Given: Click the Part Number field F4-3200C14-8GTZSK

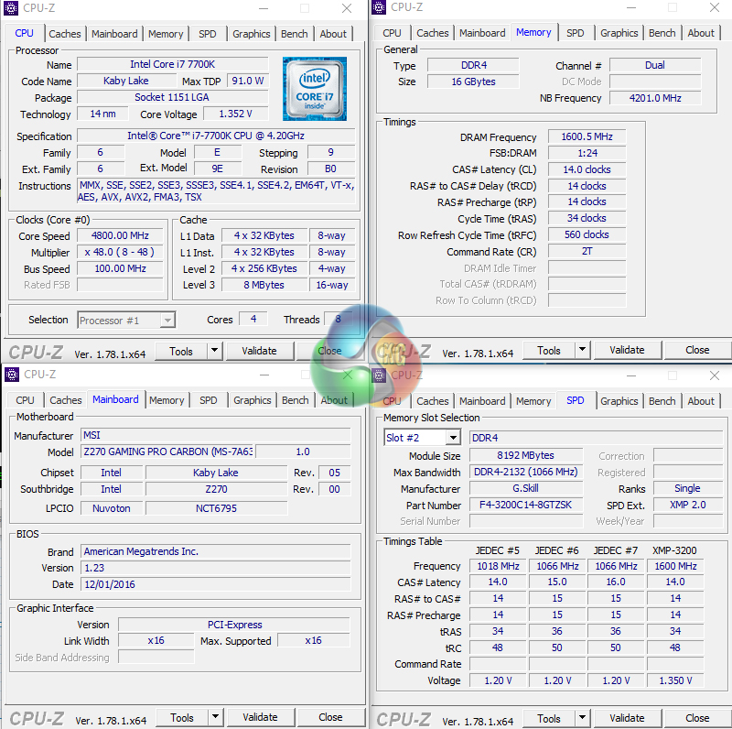Looking at the screenshot, I should point(526,506).
